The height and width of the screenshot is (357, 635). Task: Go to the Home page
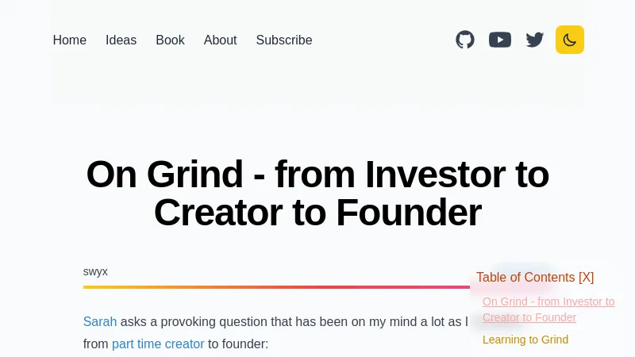click(x=70, y=40)
